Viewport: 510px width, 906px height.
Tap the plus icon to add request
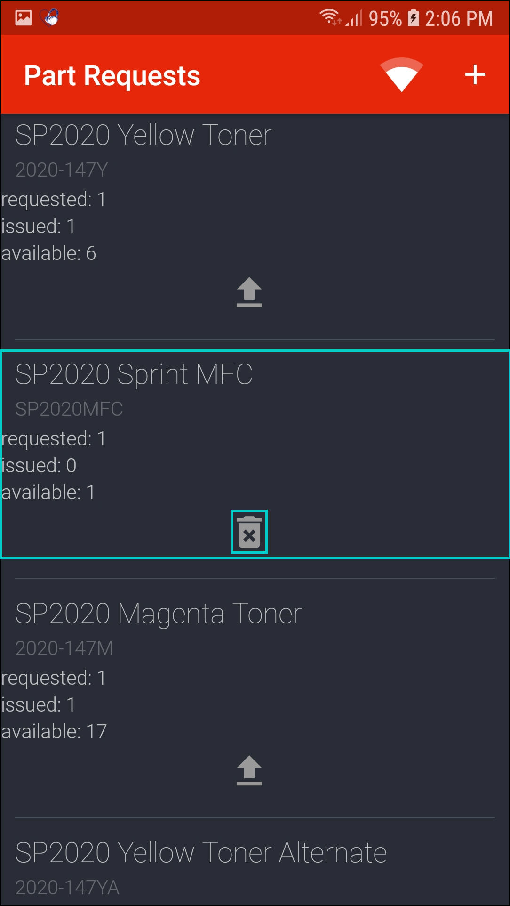click(475, 75)
